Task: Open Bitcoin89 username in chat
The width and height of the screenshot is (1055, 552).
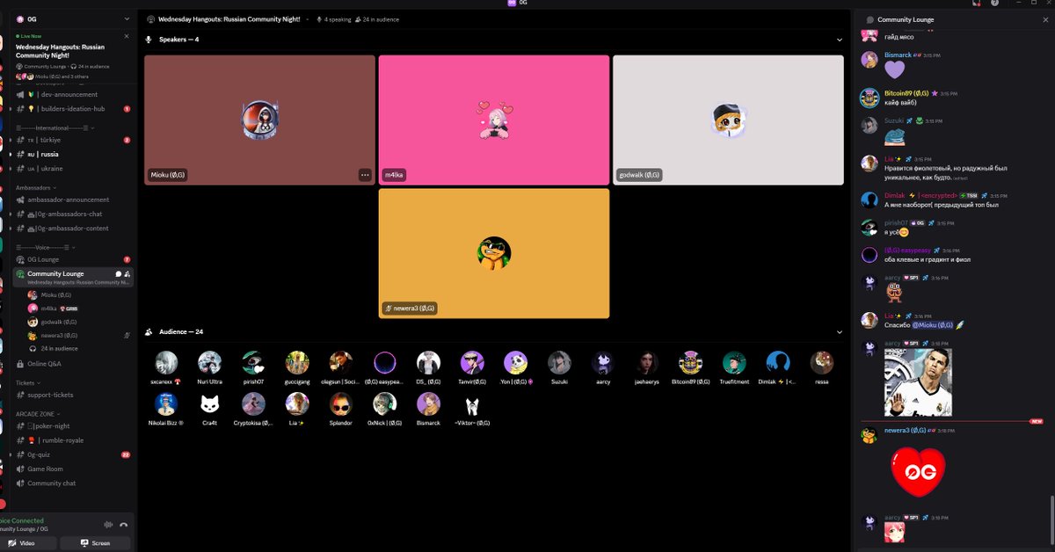Action: click(x=907, y=93)
